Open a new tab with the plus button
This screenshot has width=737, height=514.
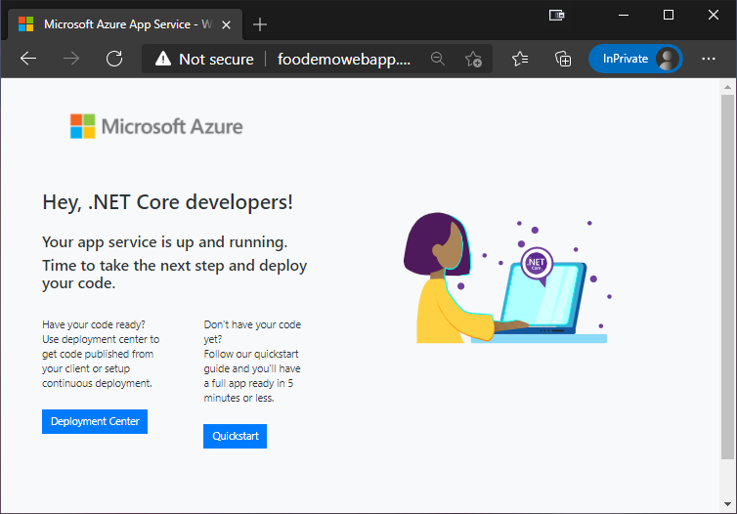tap(259, 24)
